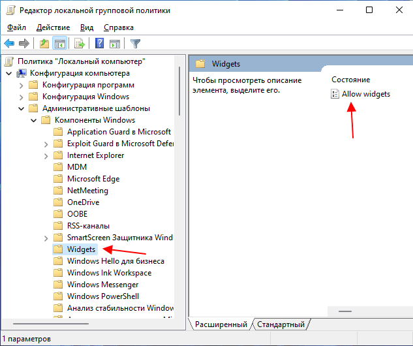The image size is (413, 346).
Task: Select Windows Messenger folder
Action: pos(102,285)
